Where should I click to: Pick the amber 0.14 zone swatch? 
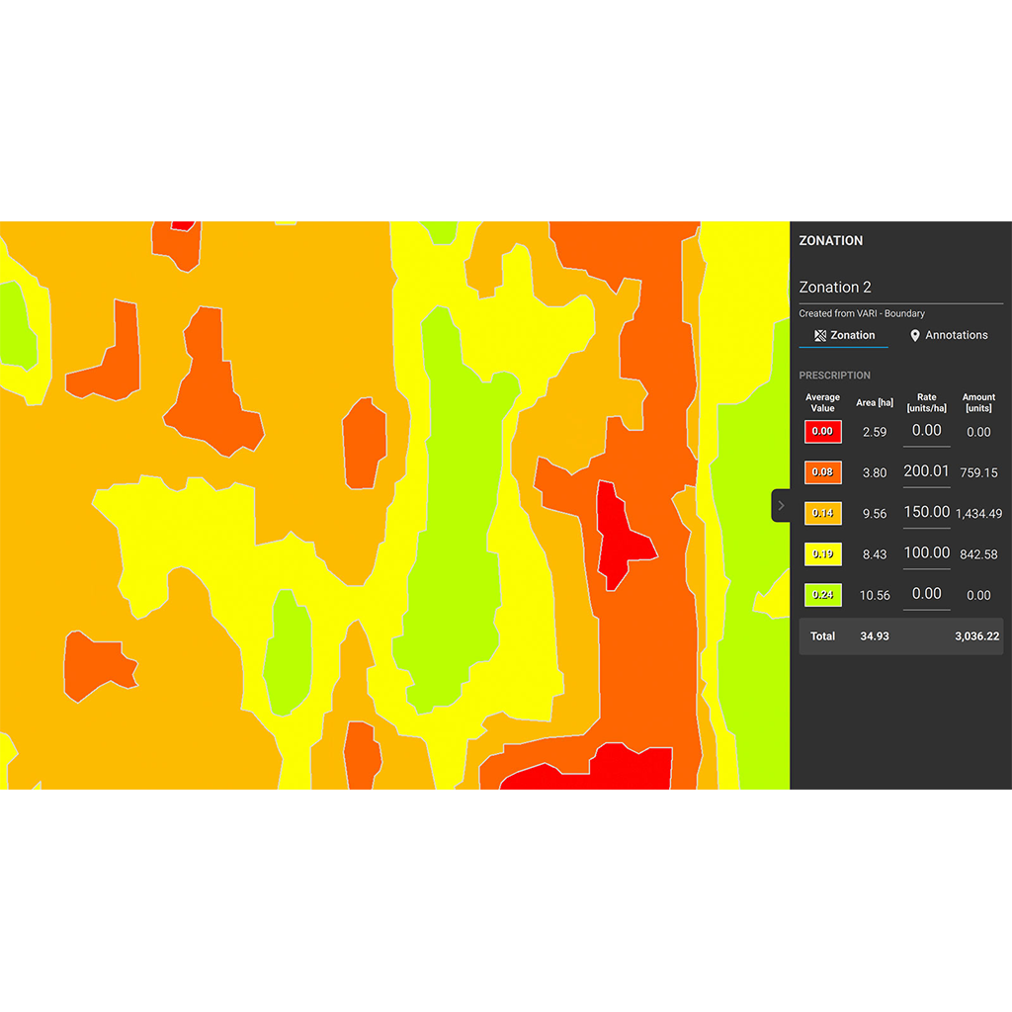point(822,513)
